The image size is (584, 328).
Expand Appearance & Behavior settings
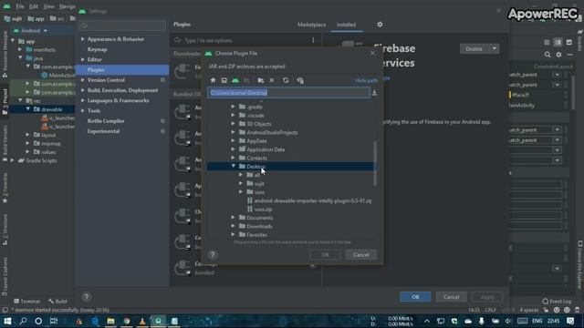(x=83, y=39)
